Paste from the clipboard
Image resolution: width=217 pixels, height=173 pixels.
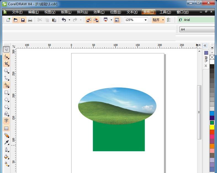click(x=54, y=20)
